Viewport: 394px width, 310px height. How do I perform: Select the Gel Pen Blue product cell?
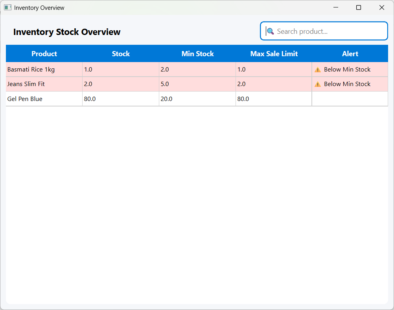tap(25, 99)
